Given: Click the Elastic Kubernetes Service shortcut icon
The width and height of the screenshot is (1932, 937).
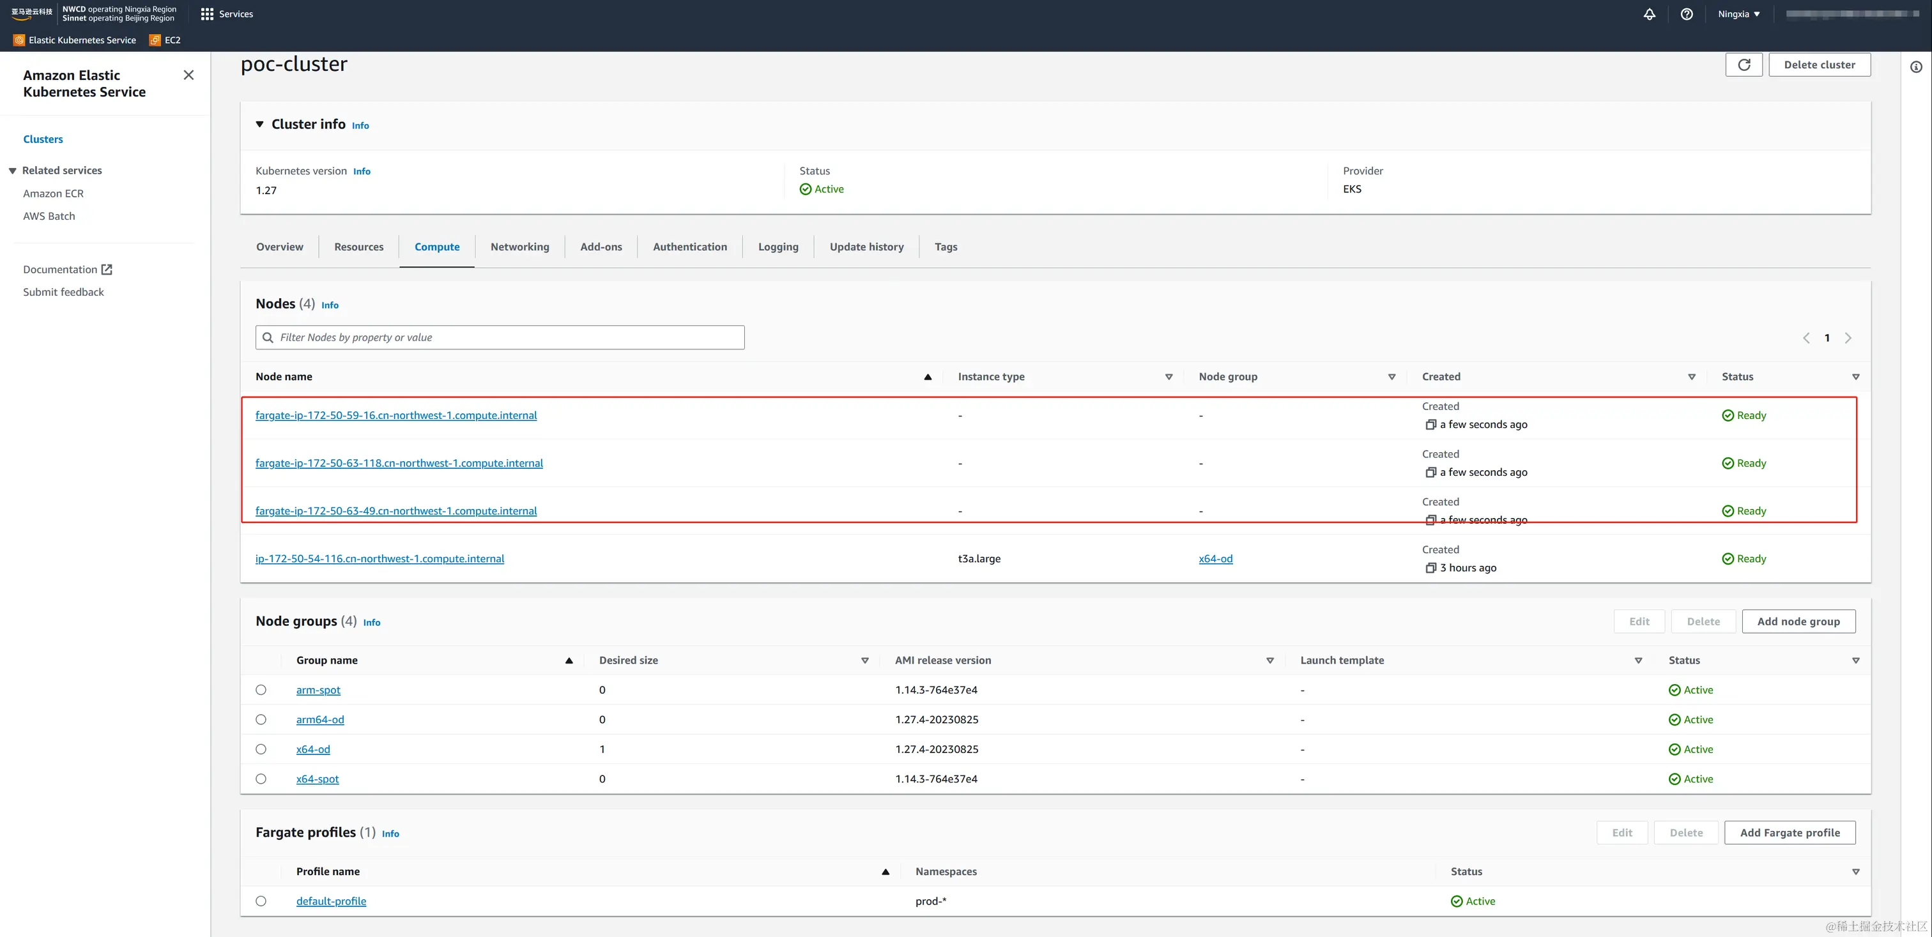Looking at the screenshot, I should point(20,40).
